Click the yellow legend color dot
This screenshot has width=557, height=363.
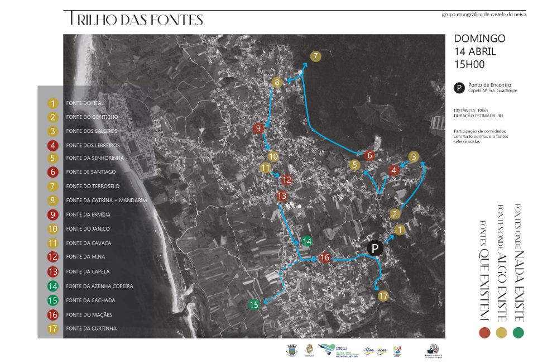pos(502,333)
